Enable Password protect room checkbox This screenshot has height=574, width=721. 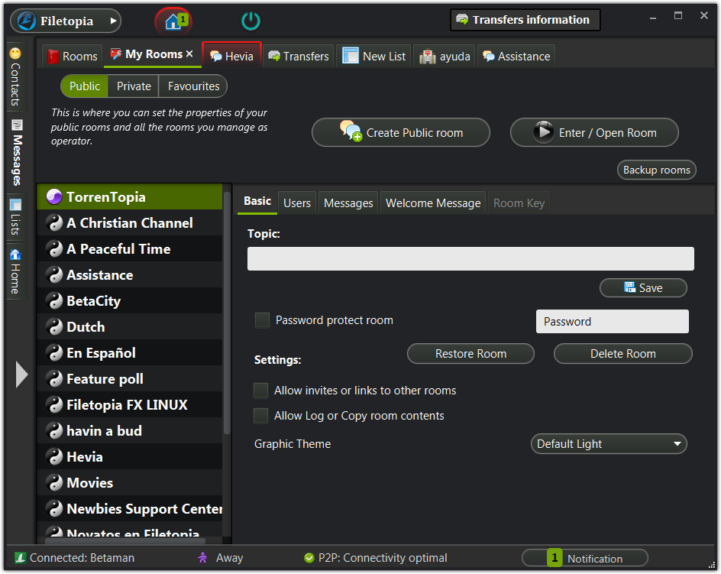pos(262,320)
